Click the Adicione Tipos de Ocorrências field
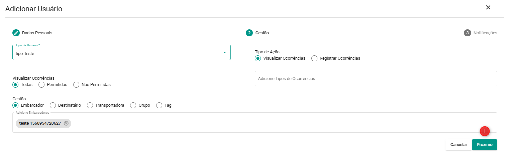 [x=376, y=79]
